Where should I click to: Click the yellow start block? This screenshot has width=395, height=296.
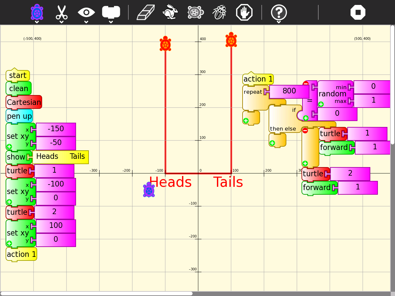(x=18, y=75)
